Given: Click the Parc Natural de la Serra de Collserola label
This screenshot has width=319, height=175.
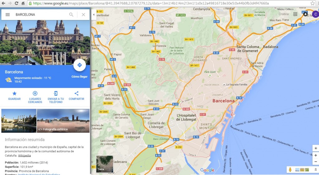Looking at the screenshot, I should point(176,51).
